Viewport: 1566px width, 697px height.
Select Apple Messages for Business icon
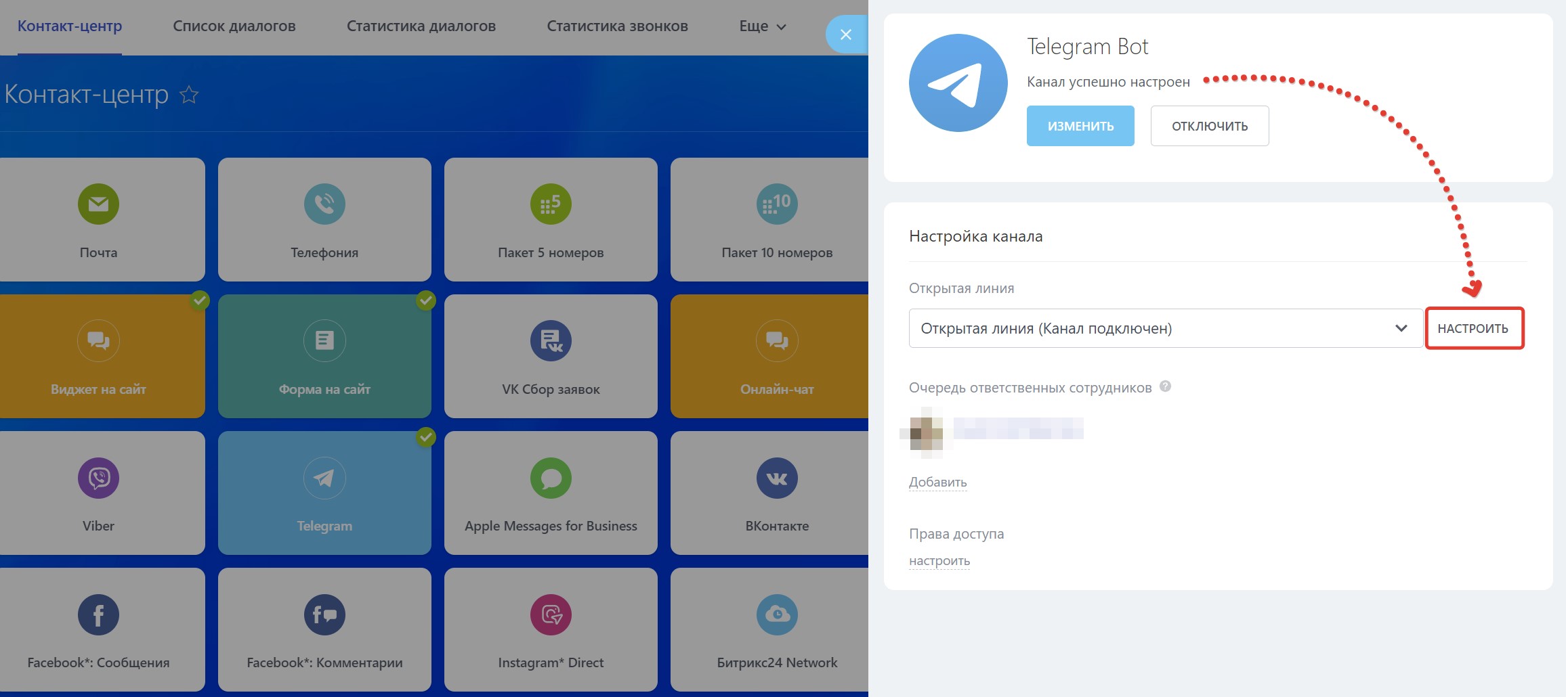click(x=551, y=478)
